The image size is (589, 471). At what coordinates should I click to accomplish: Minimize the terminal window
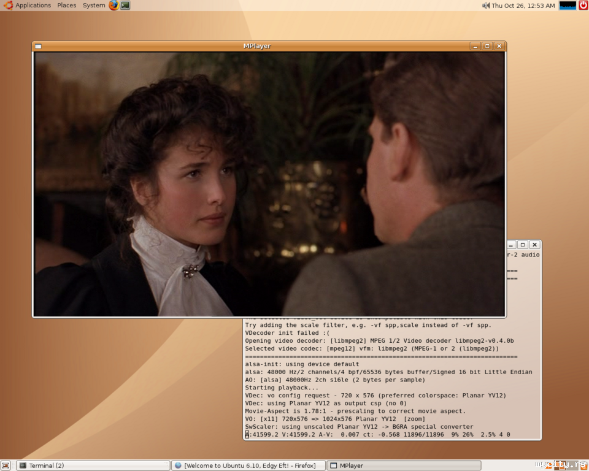tap(511, 245)
